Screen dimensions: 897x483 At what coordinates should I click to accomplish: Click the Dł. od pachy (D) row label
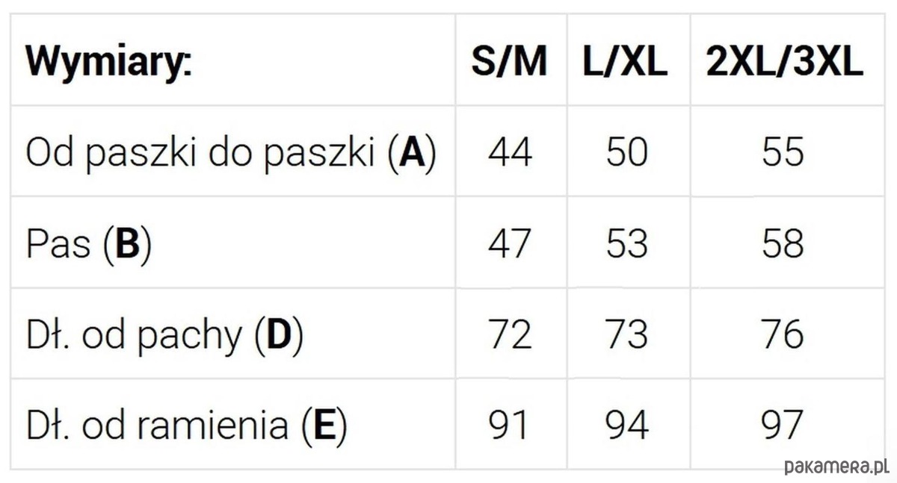point(164,336)
